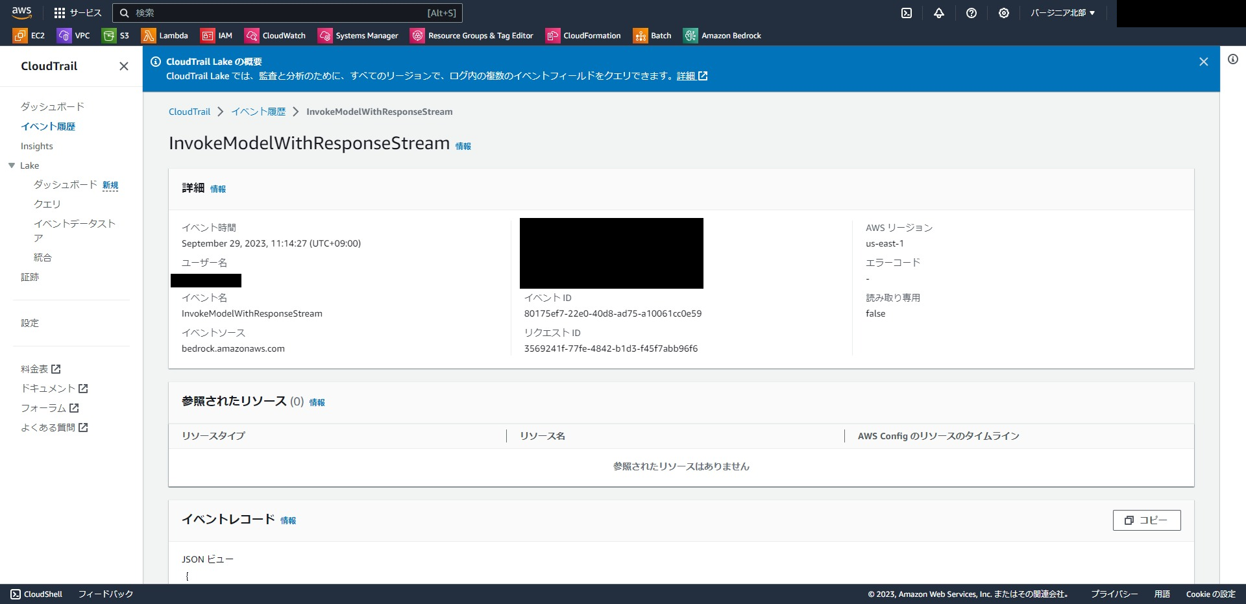
Task: Open Resource Groups & Tag Editor shortcut
Action: coord(472,36)
